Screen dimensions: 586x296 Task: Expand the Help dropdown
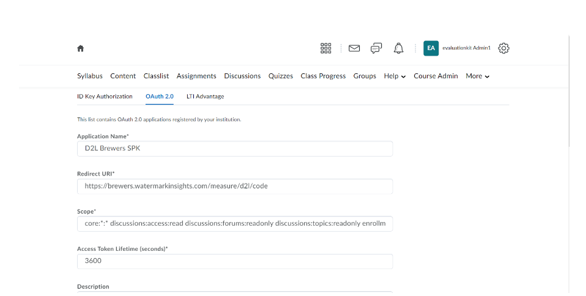pyautogui.click(x=395, y=76)
